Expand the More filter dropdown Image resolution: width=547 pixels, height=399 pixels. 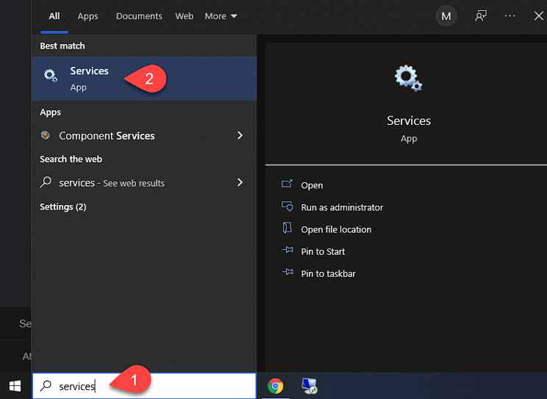tap(221, 16)
